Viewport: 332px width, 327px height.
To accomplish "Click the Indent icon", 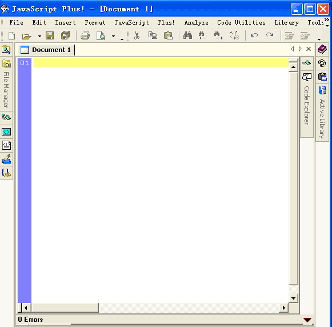I will pyautogui.click(x=305, y=35).
